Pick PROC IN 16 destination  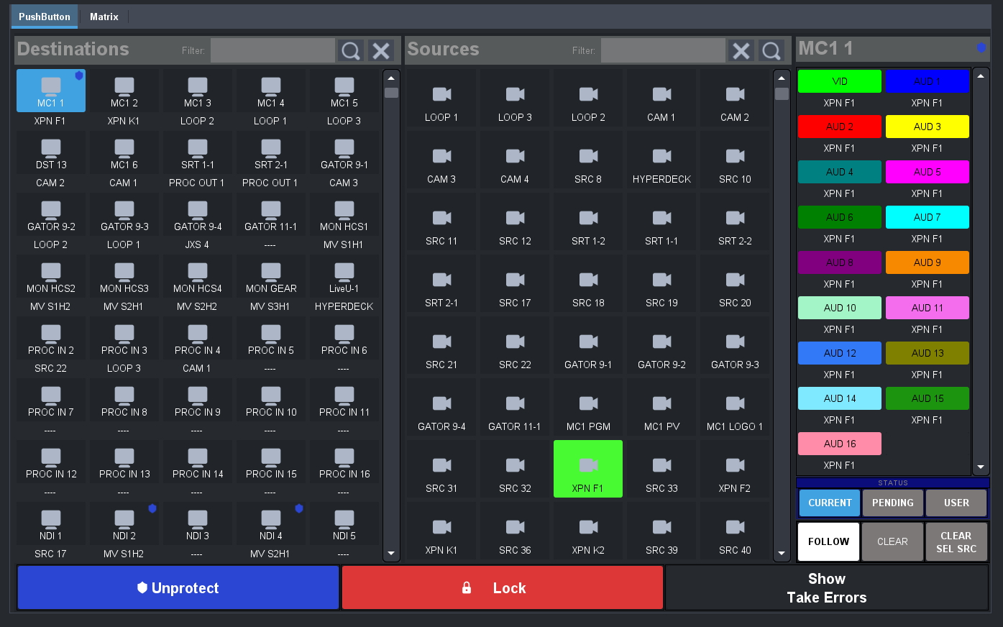[x=344, y=462]
